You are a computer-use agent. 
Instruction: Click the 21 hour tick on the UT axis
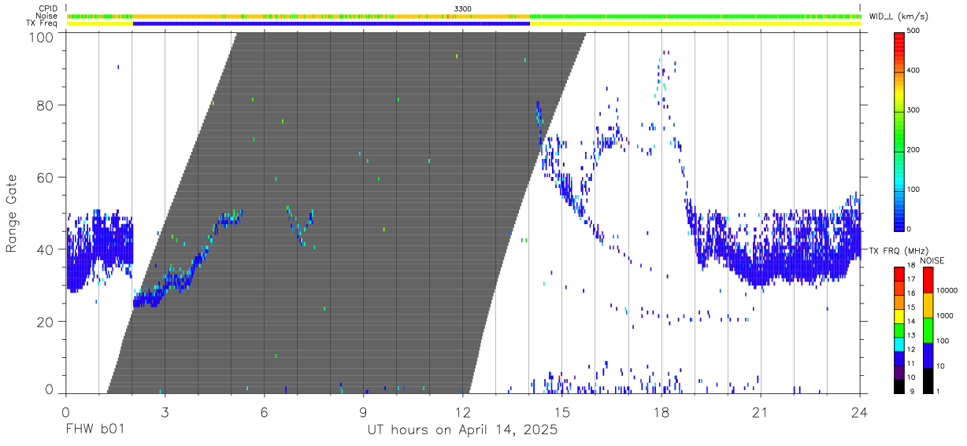[x=761, y=411]
